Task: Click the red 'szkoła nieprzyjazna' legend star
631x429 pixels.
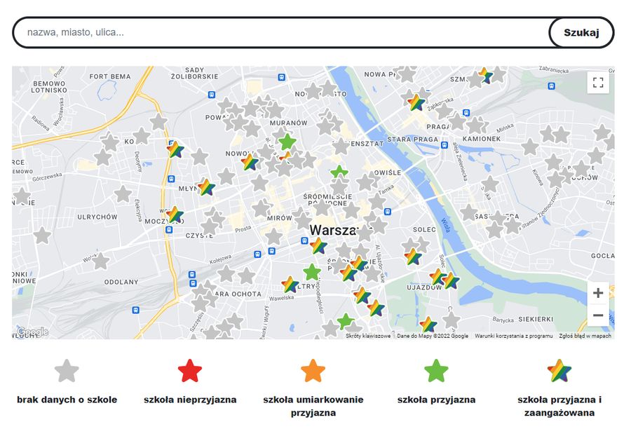Action: click(x=190, y=371)
